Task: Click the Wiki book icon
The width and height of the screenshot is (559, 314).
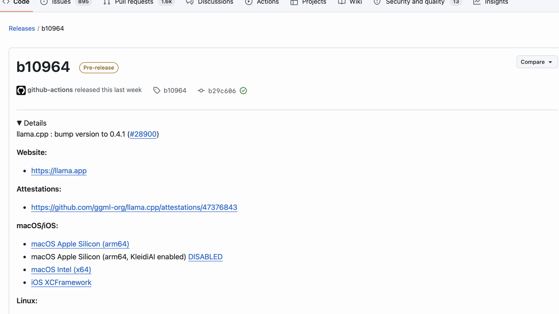Action: coord(342,2)
